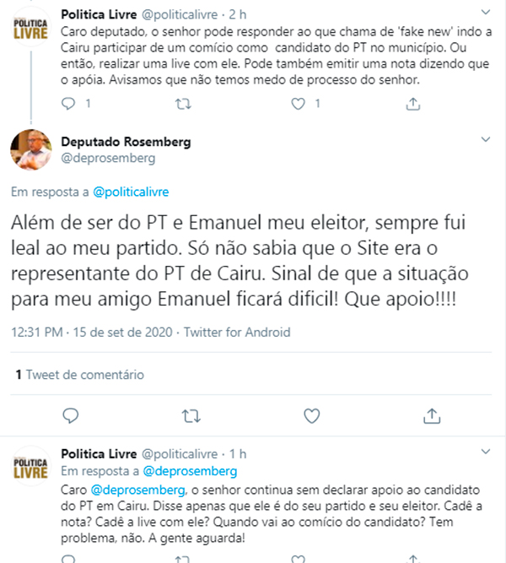Open @deprosemberg link in 'Em resposta a' line
The height and width of the screenshot is (563, 506).
click(x=189, y=471)
